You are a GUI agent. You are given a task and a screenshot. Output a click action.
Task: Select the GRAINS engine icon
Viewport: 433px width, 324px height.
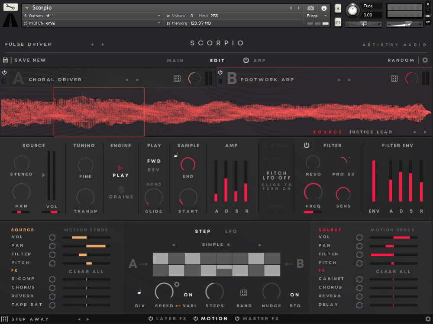coord(121,189)
